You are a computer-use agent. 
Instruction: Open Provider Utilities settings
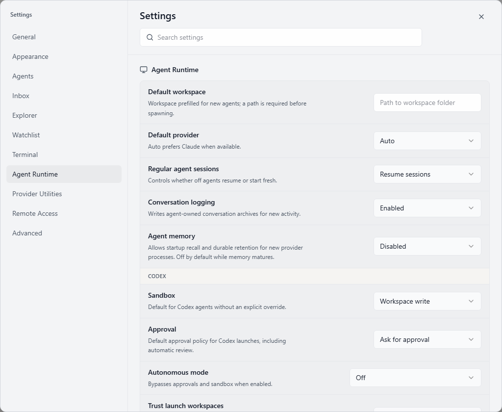tap(64, 194)
